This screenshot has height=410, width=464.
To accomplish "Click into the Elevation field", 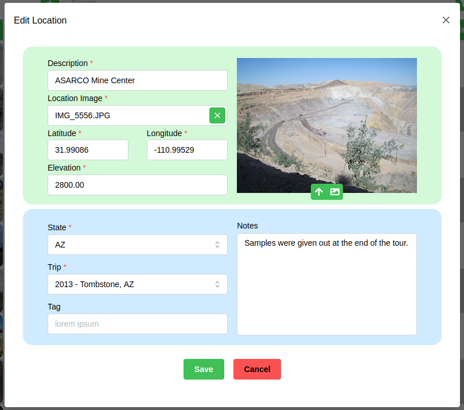I will [x=137, y=185].
